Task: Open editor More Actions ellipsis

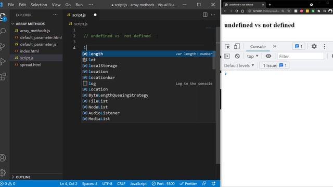Action: coord(213,15)
